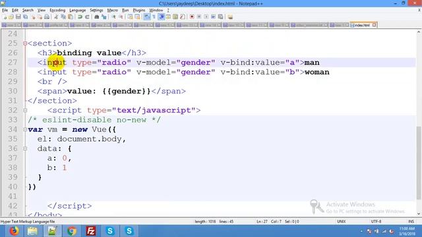The height and width of the screenshot is (237, 422).
Task: Copy selection with the toolbar Copy icon
Action: 63,17
